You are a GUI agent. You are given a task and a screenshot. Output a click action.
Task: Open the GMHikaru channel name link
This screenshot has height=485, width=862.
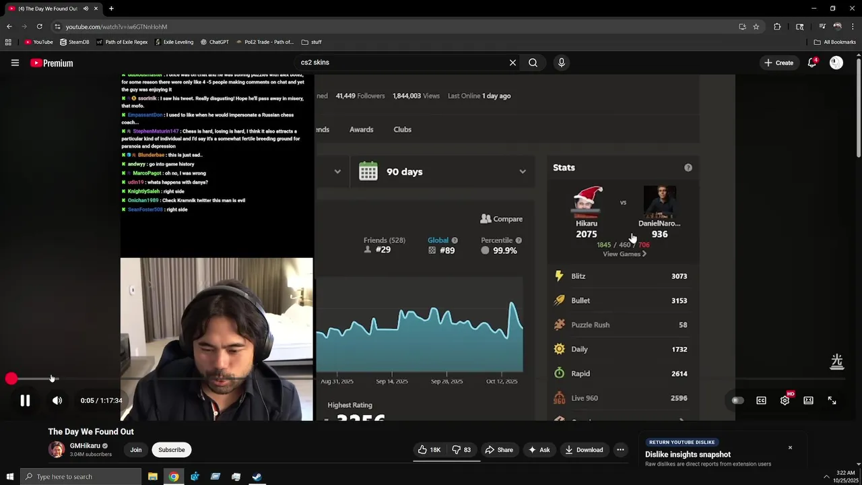click(85, 446)
